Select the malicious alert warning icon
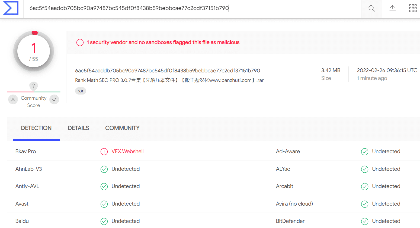Viewport: 420px width, 228px height. pos(80,42)
